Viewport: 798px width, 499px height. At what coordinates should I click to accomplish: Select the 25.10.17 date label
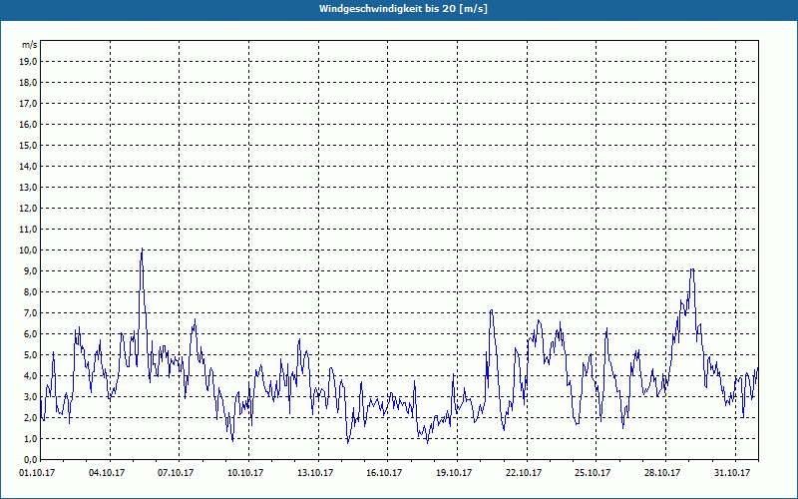(x=593, y=473)
